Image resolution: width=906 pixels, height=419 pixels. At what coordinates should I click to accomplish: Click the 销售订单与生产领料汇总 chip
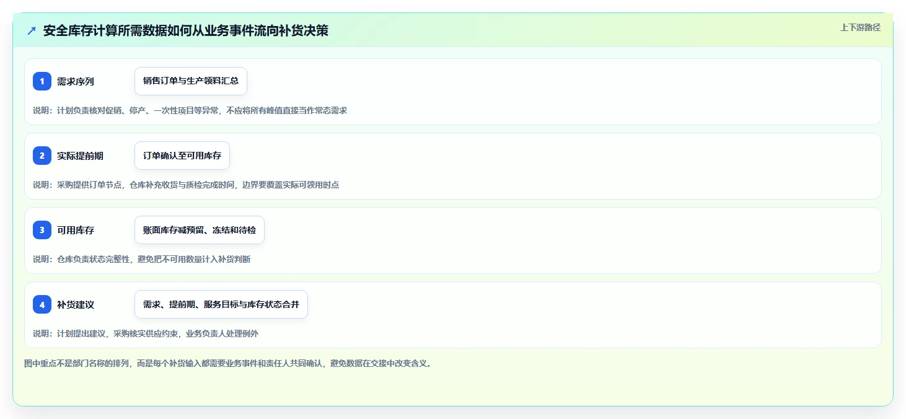(x=191, y=81)
